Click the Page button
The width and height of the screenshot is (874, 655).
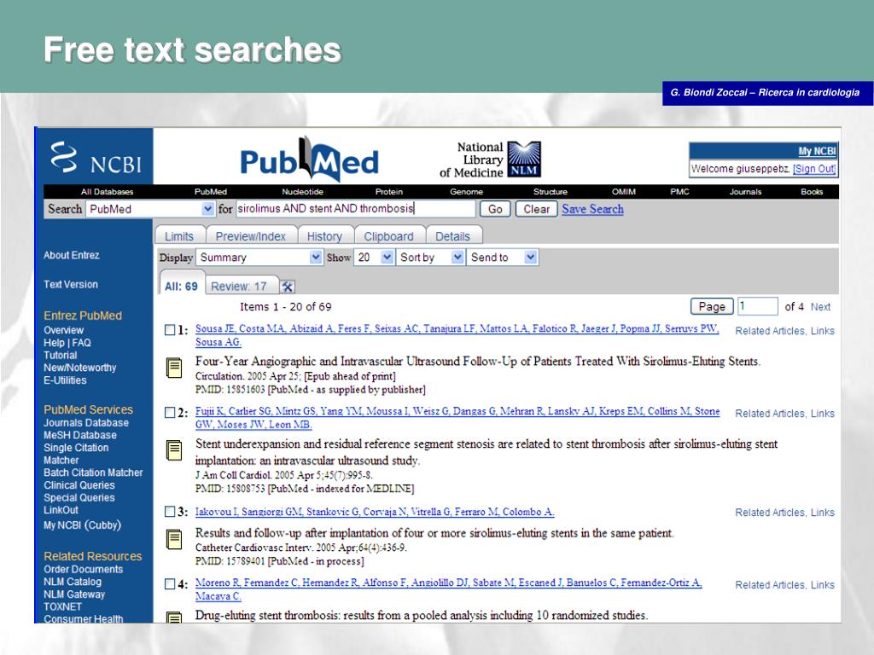[712, 306]
